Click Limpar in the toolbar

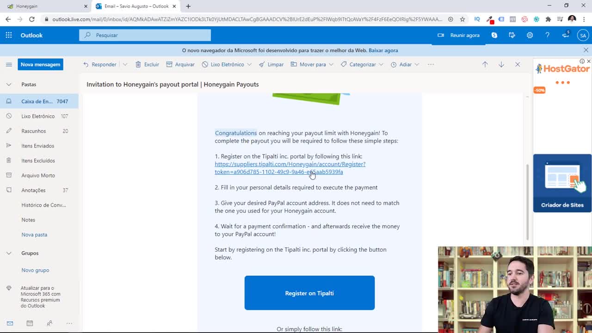click(271, 64)
